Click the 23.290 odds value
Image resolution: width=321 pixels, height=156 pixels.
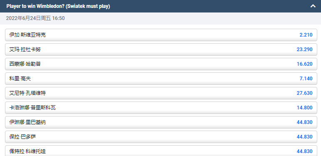point(304,50)
